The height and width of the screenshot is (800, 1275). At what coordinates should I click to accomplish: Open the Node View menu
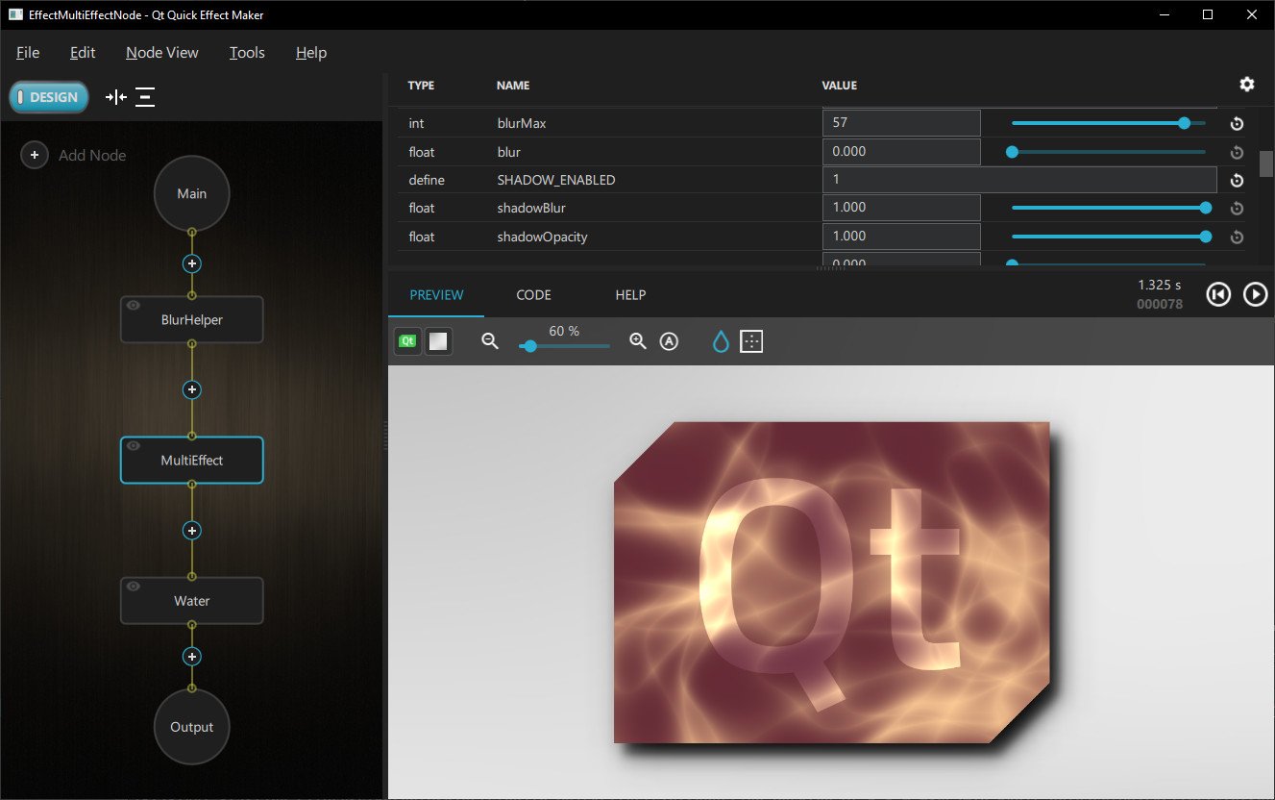click(x=161, y=53)
